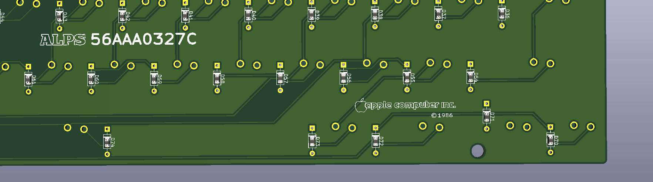
Task: Select diode component D38
Action: coord(375,14)
